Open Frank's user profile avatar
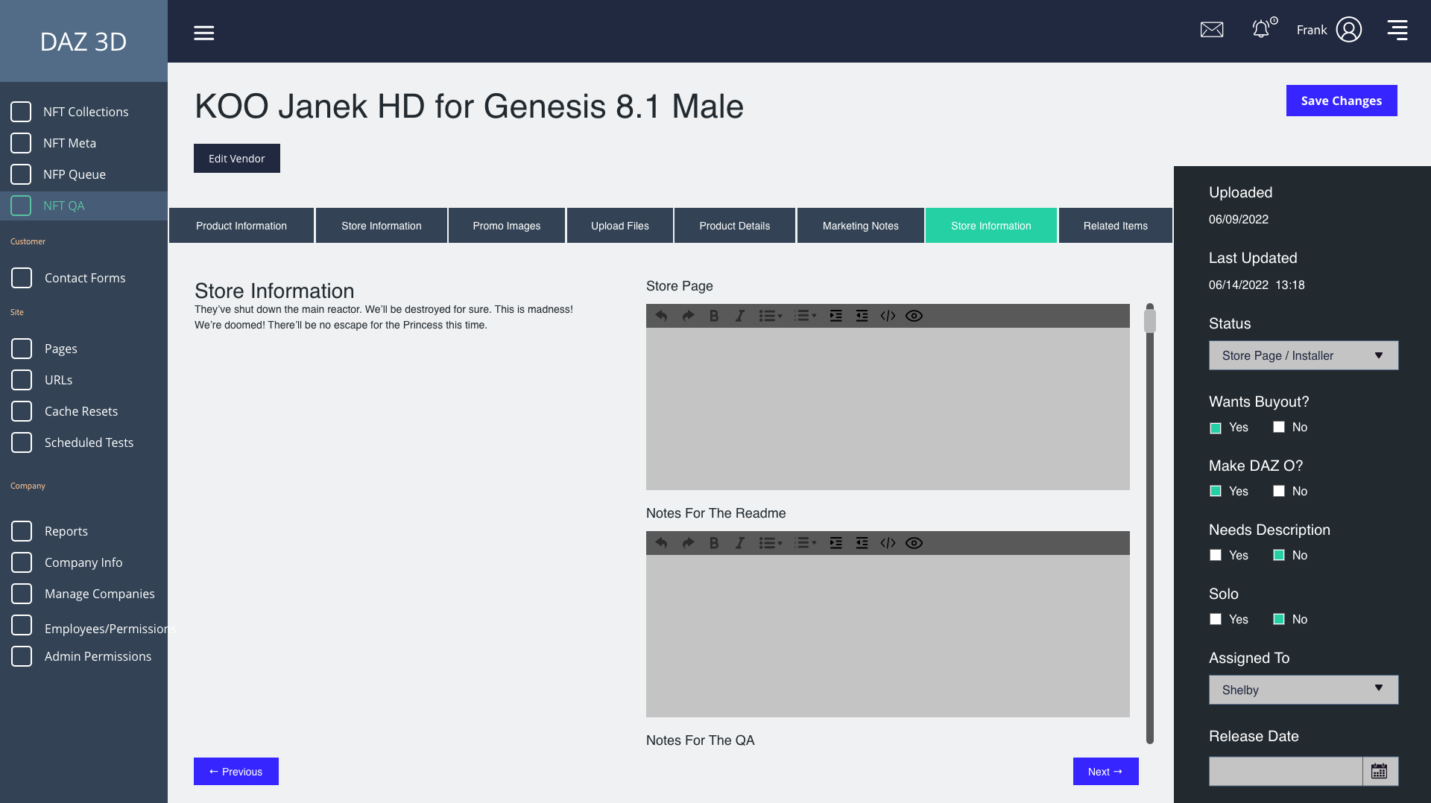 tap(1349, 30)
